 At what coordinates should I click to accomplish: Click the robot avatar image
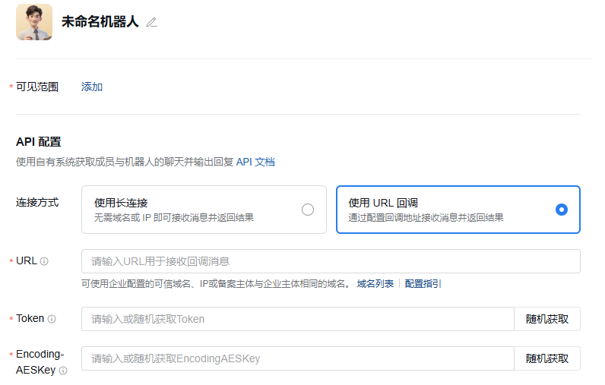click(x=34, y=22)
